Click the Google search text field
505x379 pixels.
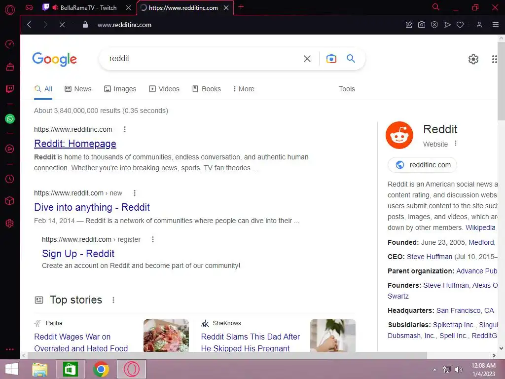point(203,59)
